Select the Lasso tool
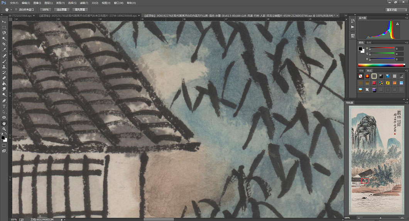The image size is (409, 221). click(x=4, y=33)
